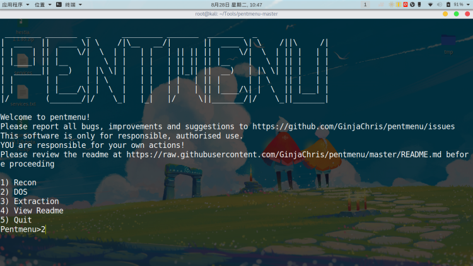Click the globe network tray icon
The image size is (473, 266).
[412, 4]
